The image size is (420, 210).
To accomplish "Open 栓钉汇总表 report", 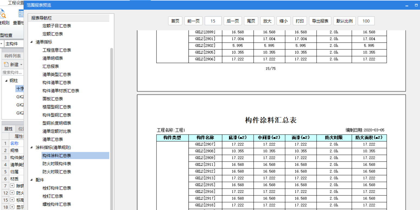I will (x=53, y=196).
